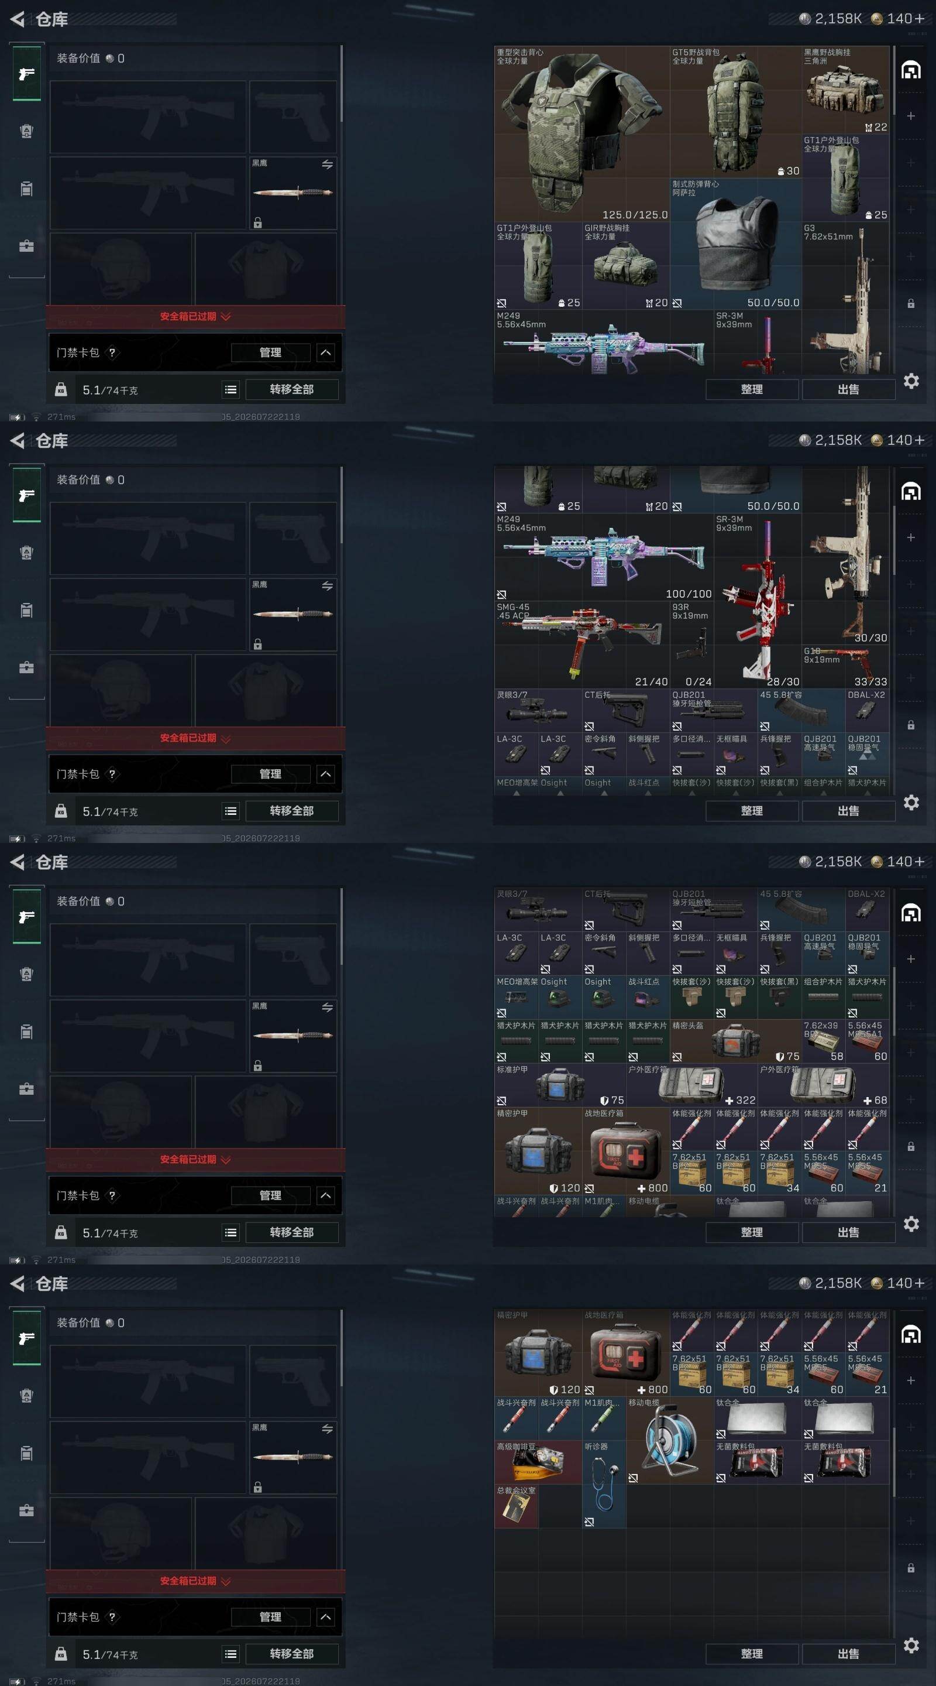Click the 精密护甲 kit above 高级咖啡豆
The image size is (936, 1686).
(x=538, y=1352)
